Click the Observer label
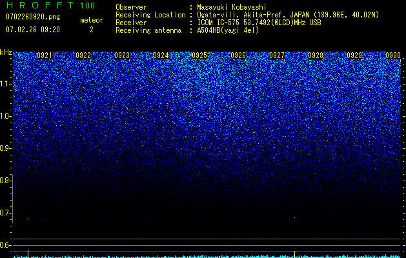This screenshot has height=258, width=406. coord(131,7)
